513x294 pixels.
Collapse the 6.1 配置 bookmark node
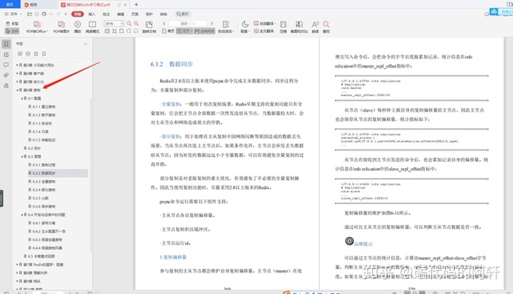tap(21, 98)
